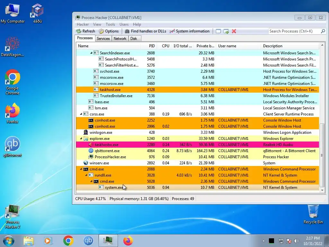Collapse the csrss.exe tree node

(81, 114)
